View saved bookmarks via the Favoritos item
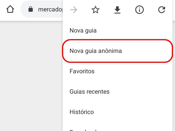The image size is (175, 131). [117, 71]
